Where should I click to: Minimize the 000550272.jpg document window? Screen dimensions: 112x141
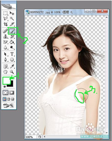pos(88,11)
